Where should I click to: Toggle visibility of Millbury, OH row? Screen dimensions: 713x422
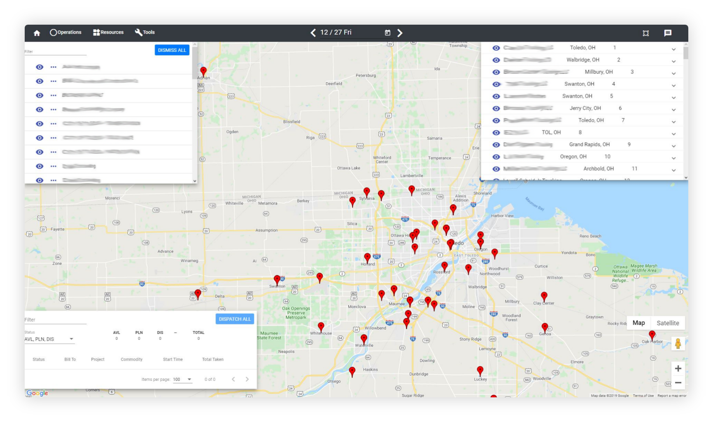(496, 72)
